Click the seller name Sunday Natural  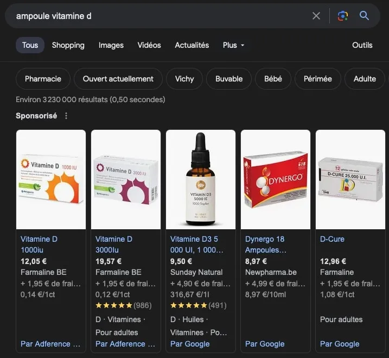click(x=196, y=272)
